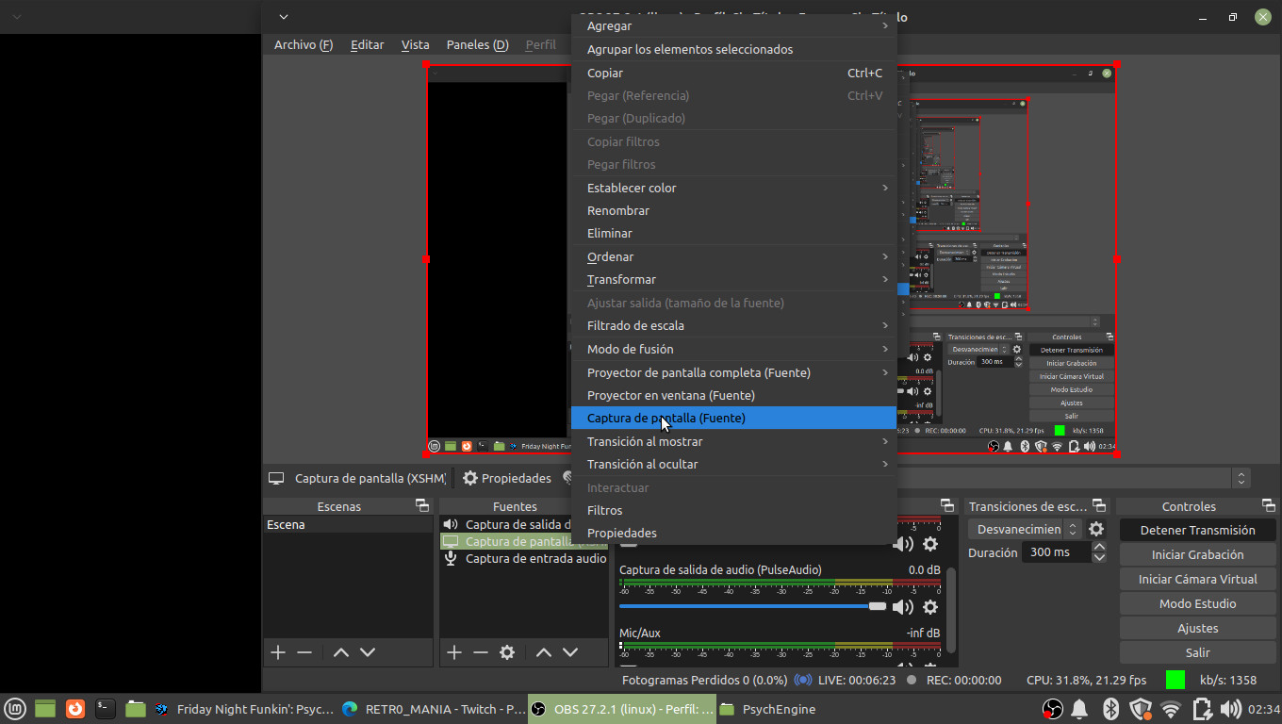Open the OBS tray icon

point(1053,709)
